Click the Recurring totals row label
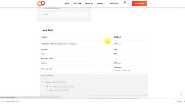This screenshot has height=104, width=185. [x=47, y=58]
